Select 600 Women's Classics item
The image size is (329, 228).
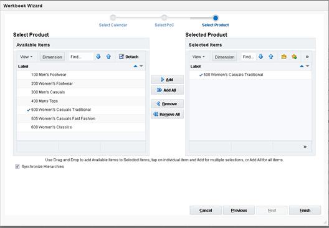(81, 127)
